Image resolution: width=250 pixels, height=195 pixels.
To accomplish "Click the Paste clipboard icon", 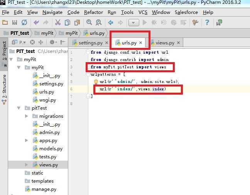I will pos(77,22).
